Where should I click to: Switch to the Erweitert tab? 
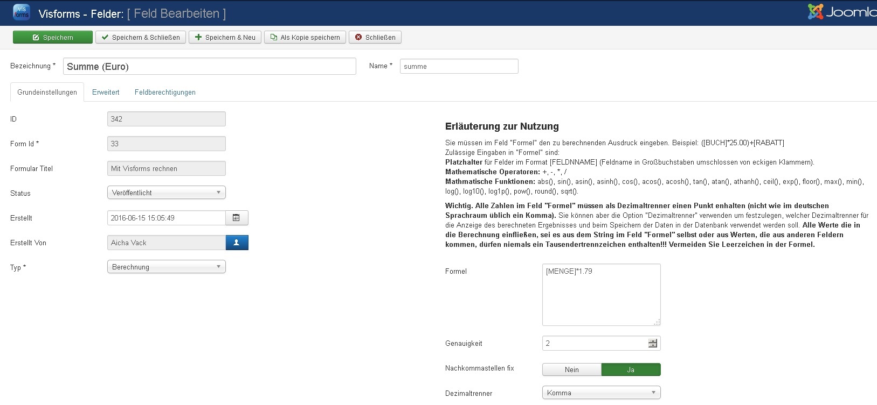[106, 92]
